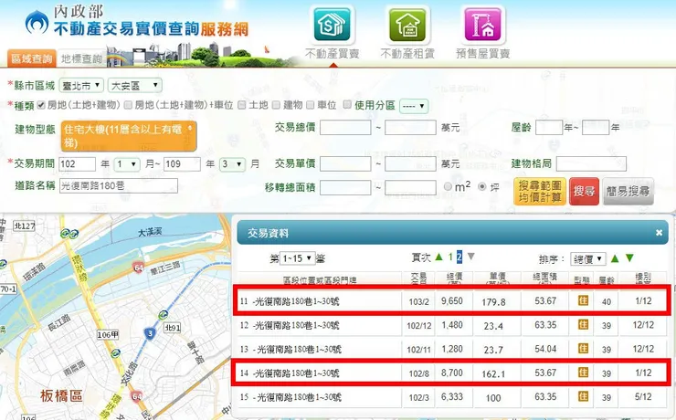Screen dimensions: 676x420
Task: Select the m² radio button
Action: click(x=448, y=186)
